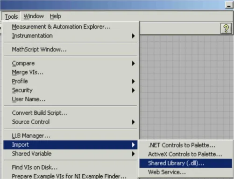234x179 pixels.
Task: Open LLB Manager
Action: pyautogui.click(x=70, y=136)
